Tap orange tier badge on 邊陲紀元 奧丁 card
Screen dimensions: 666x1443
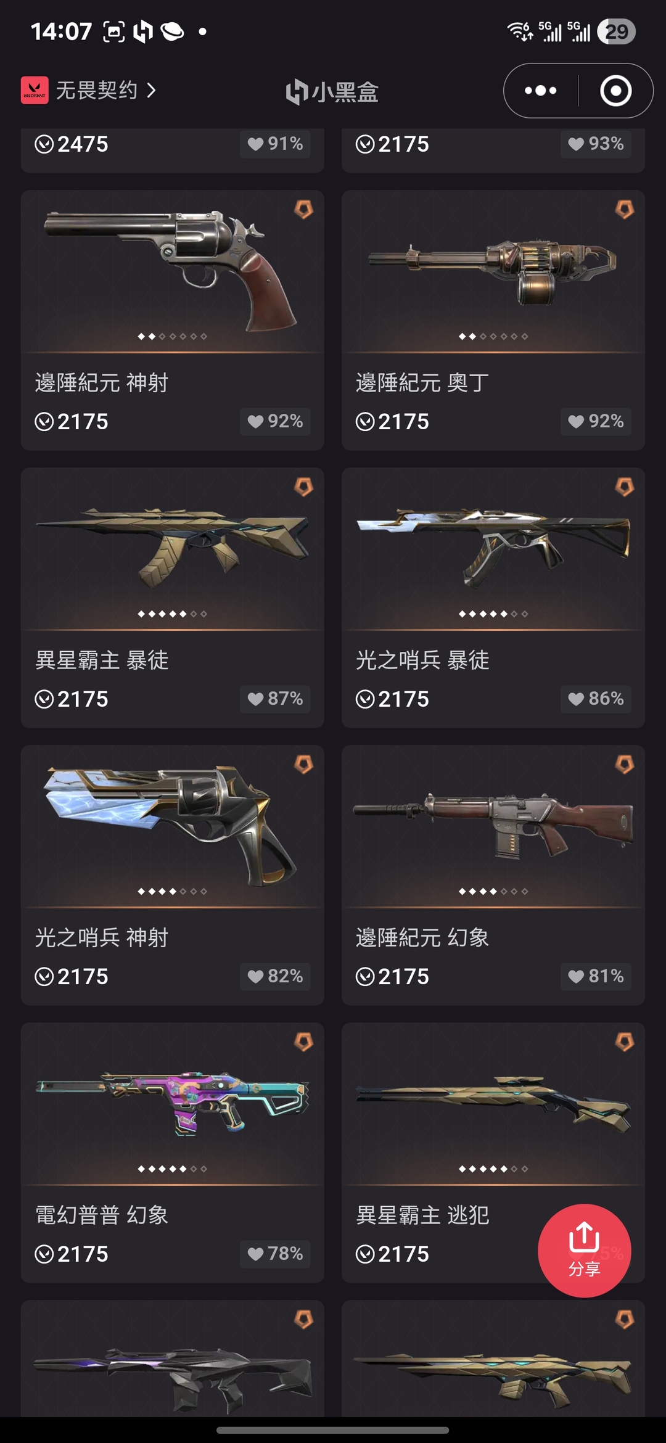click(x=625, y=209)
